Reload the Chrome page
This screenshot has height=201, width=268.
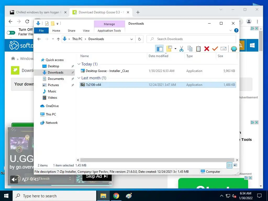click(x=27, y=21)
